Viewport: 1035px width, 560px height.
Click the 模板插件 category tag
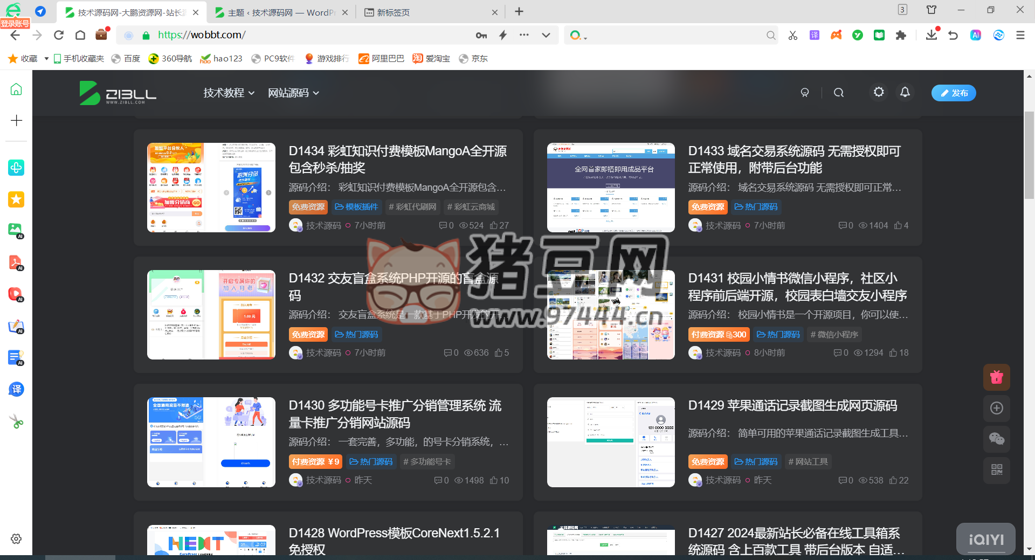click(x=356, y=207)
